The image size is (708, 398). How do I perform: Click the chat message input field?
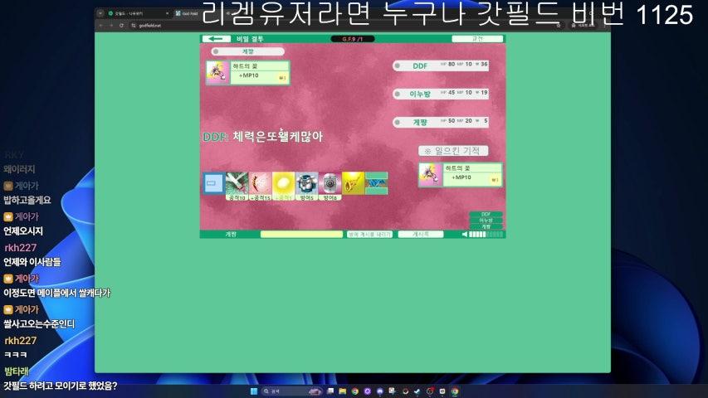301,234
